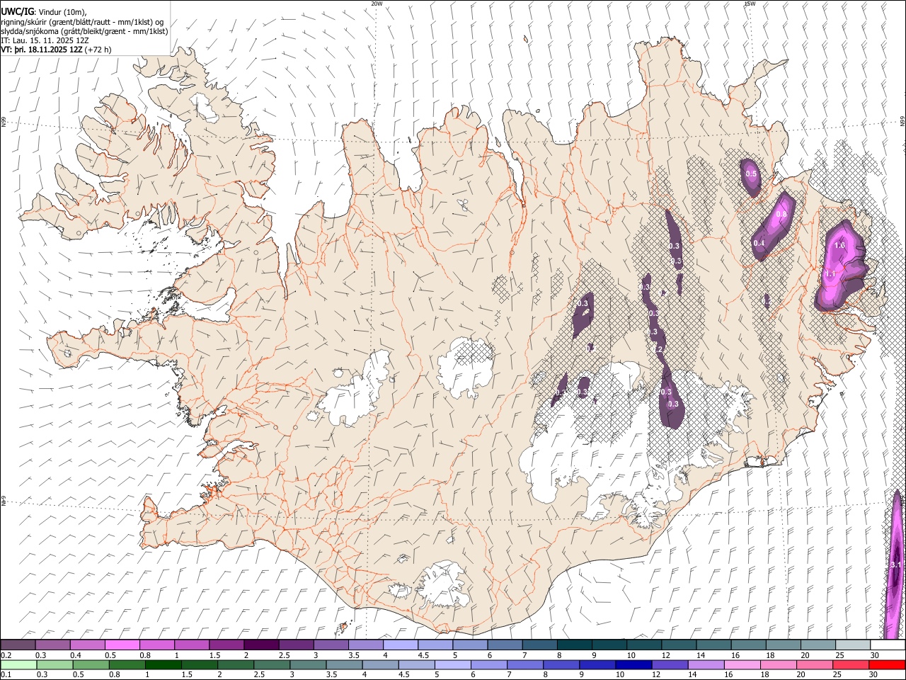Click the 'IT: Lau. 15. 11. 2025 12Z' line
The image size is (906, 680).
coord(43,40)
